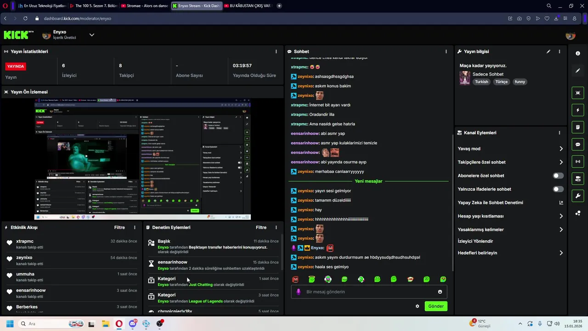Toggle the channel actions camera icon in the sidebar
The image size is (588, 331).
577,178
